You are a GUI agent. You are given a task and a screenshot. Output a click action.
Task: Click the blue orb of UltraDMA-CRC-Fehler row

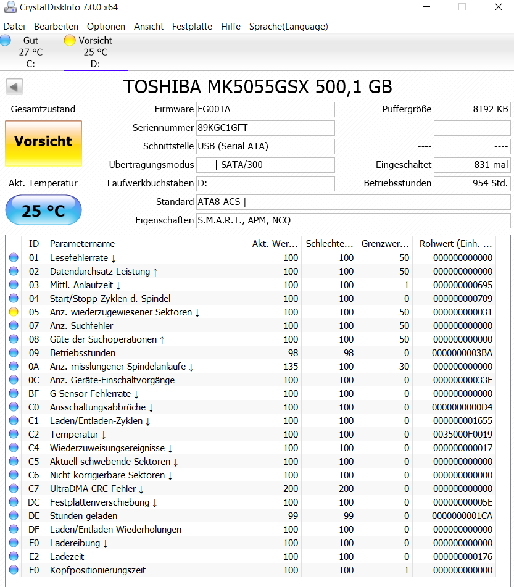tap(14, 488)
